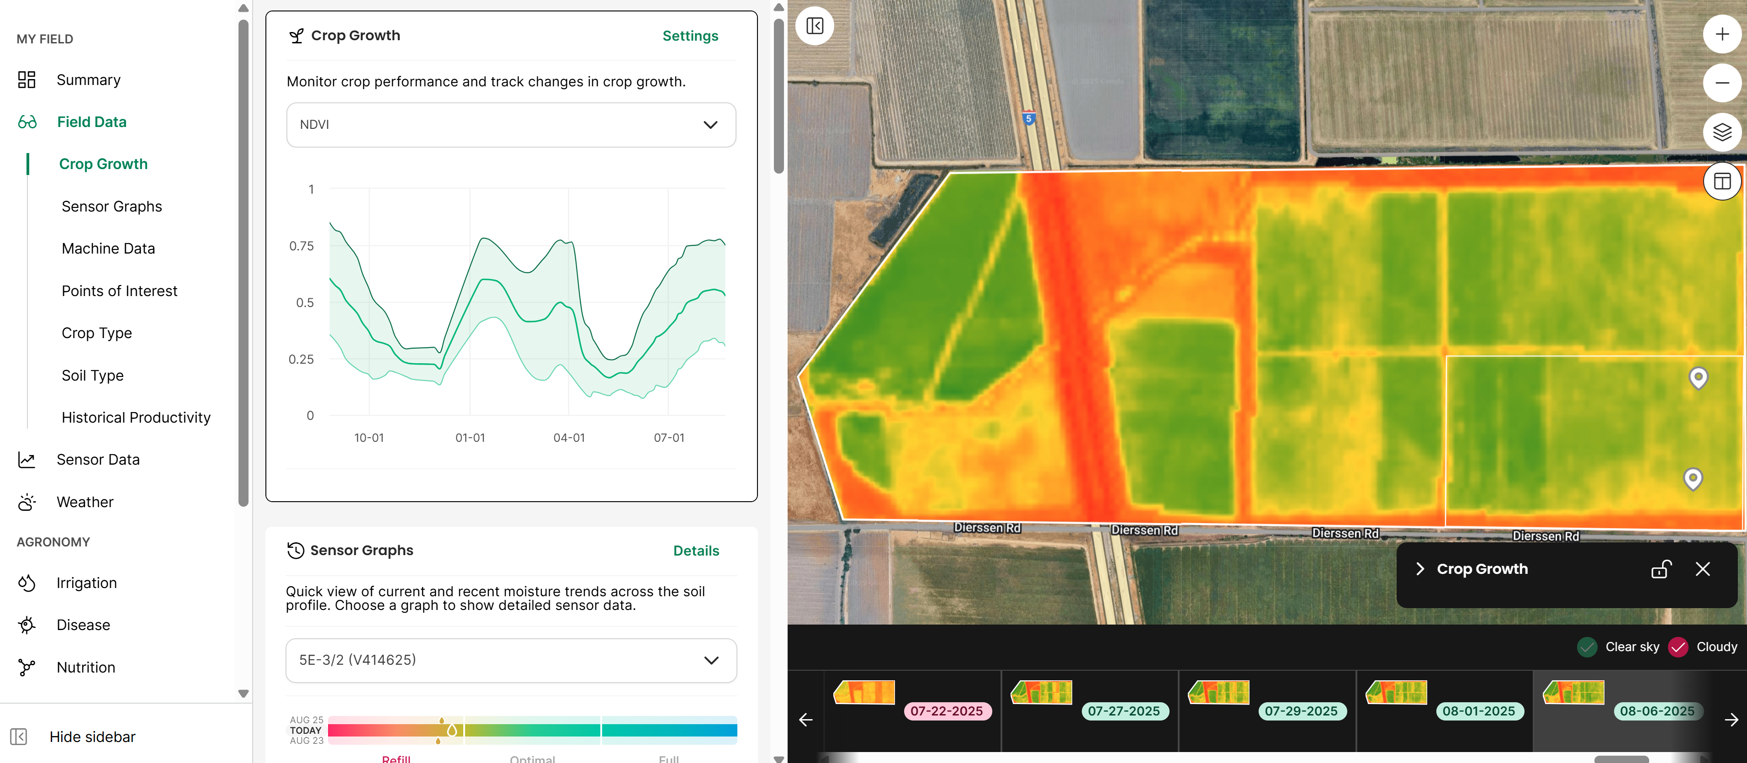Expand the Crop Growth overlay chevron
This screenshot has width=1747, height=763.
(x=1419, y=569)
